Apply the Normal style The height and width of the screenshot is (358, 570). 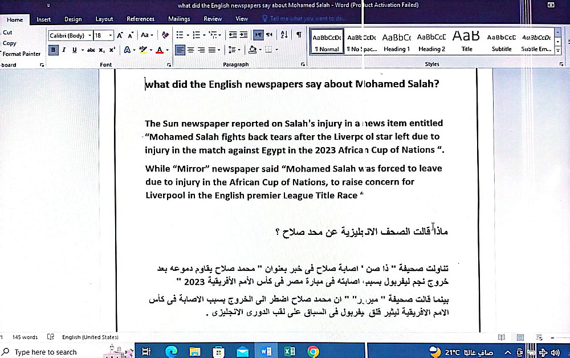(x=327, y=42)
